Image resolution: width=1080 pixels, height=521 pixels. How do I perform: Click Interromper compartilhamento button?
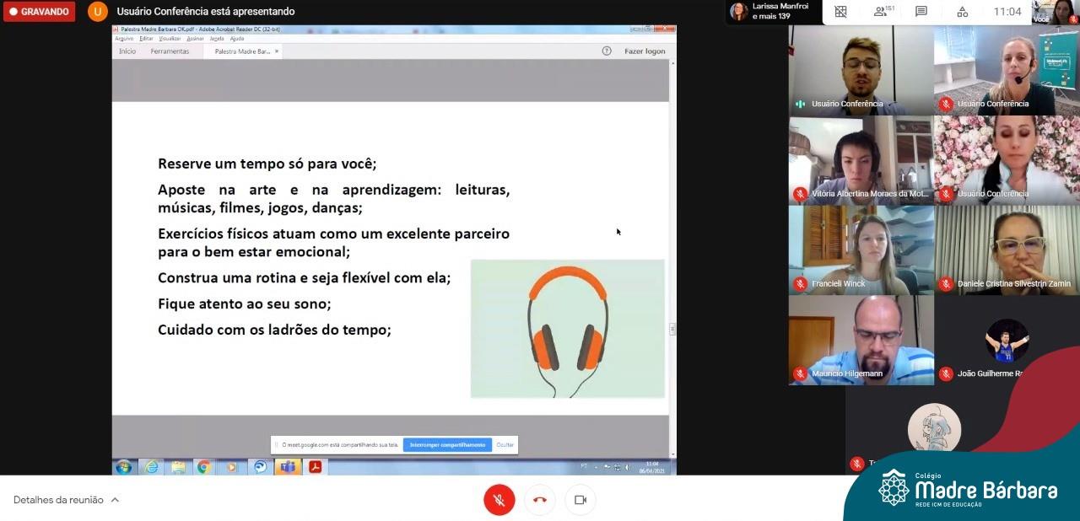pos(447,444)
